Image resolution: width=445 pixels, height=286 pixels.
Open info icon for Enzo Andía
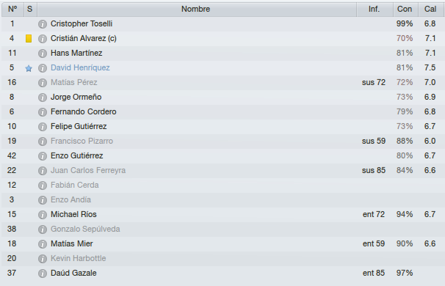click(x=43, y=199)
